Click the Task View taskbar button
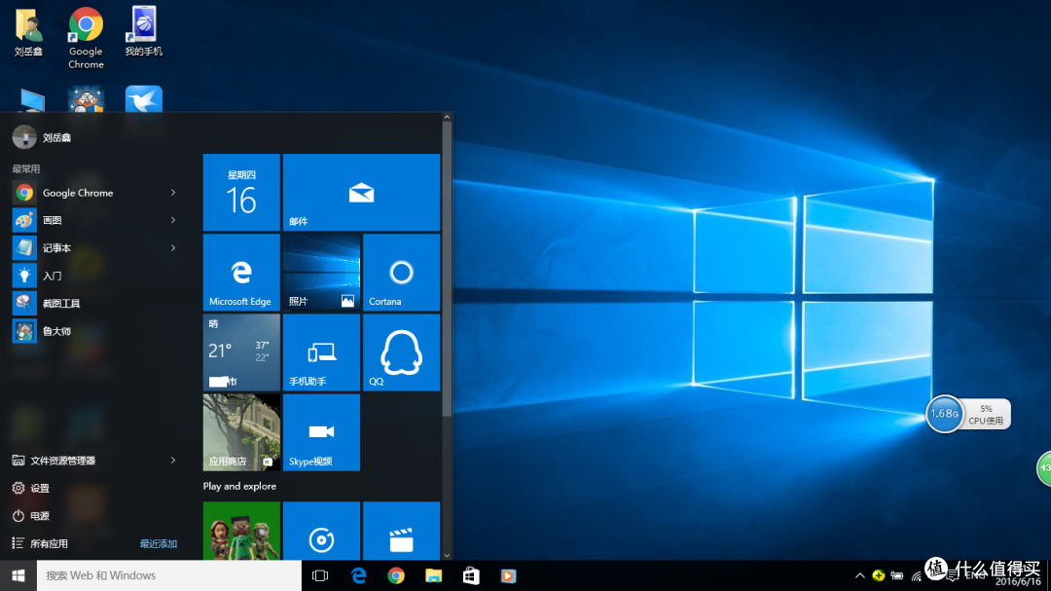This screenshot has height=591, width=1051. point(320,575)
